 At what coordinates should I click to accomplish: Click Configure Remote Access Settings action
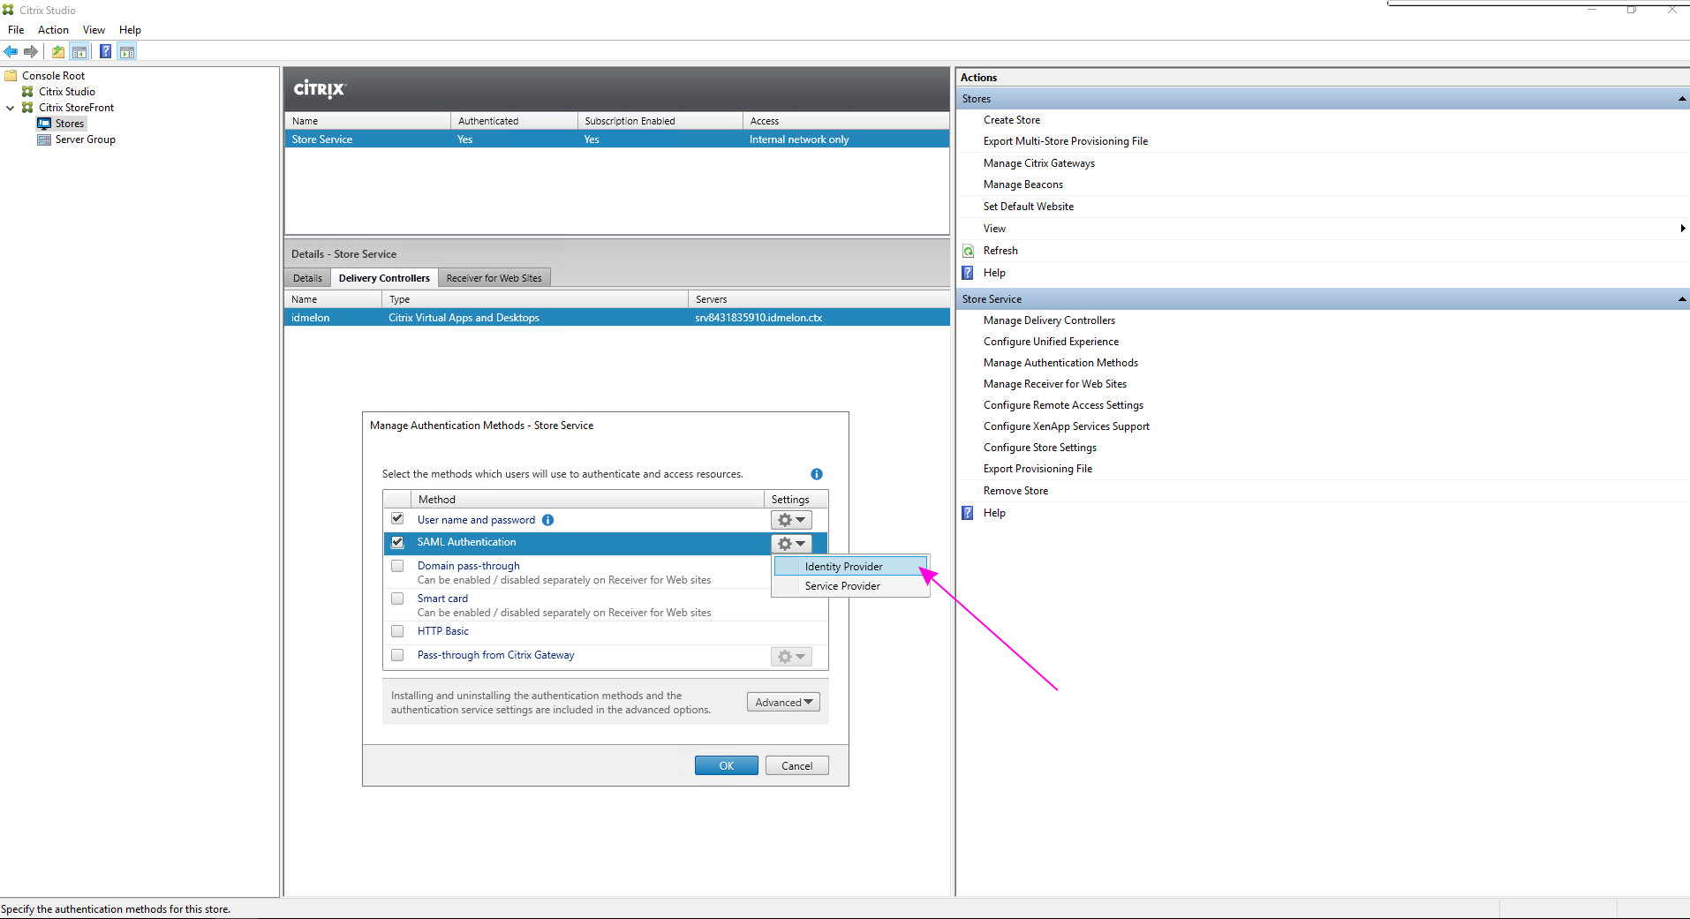click(x=1063, y=405)
